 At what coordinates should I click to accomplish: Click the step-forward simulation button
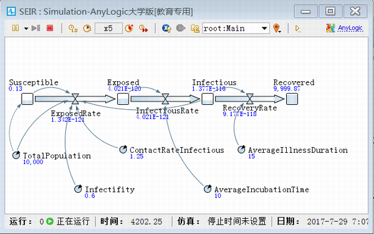(x=36, y=28)
